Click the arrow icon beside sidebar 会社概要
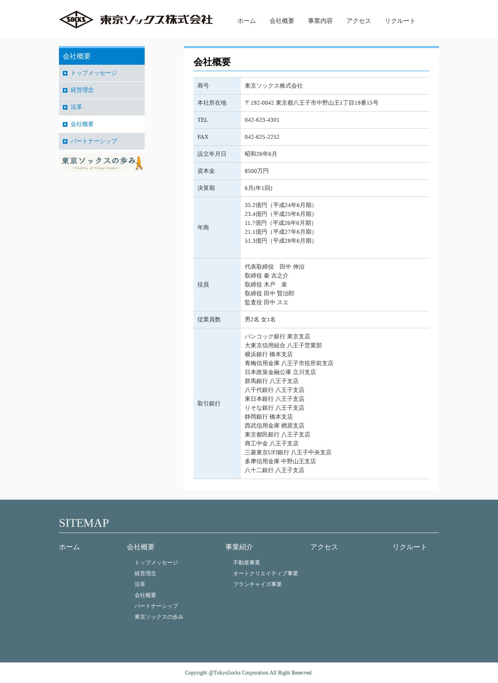This screenshot has height=683, width=498. point(65,124)
